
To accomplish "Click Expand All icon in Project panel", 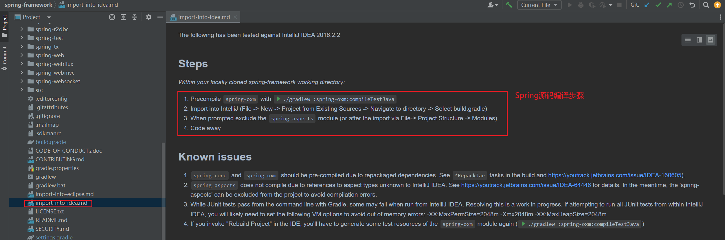I will 123,17.
